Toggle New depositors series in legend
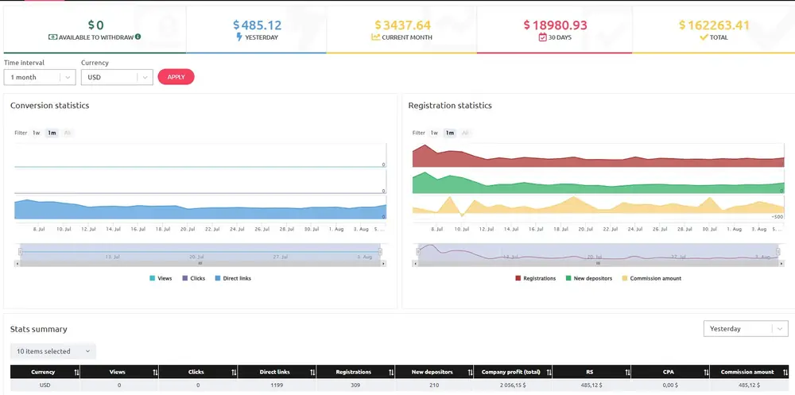Image resolution: width=795 pixels, height=395 pixels. tap(588, 278)
